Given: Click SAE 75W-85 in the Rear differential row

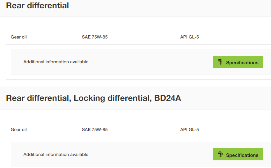Looking at the screenshot, I should pyautogui.click(x=95, y=37).
